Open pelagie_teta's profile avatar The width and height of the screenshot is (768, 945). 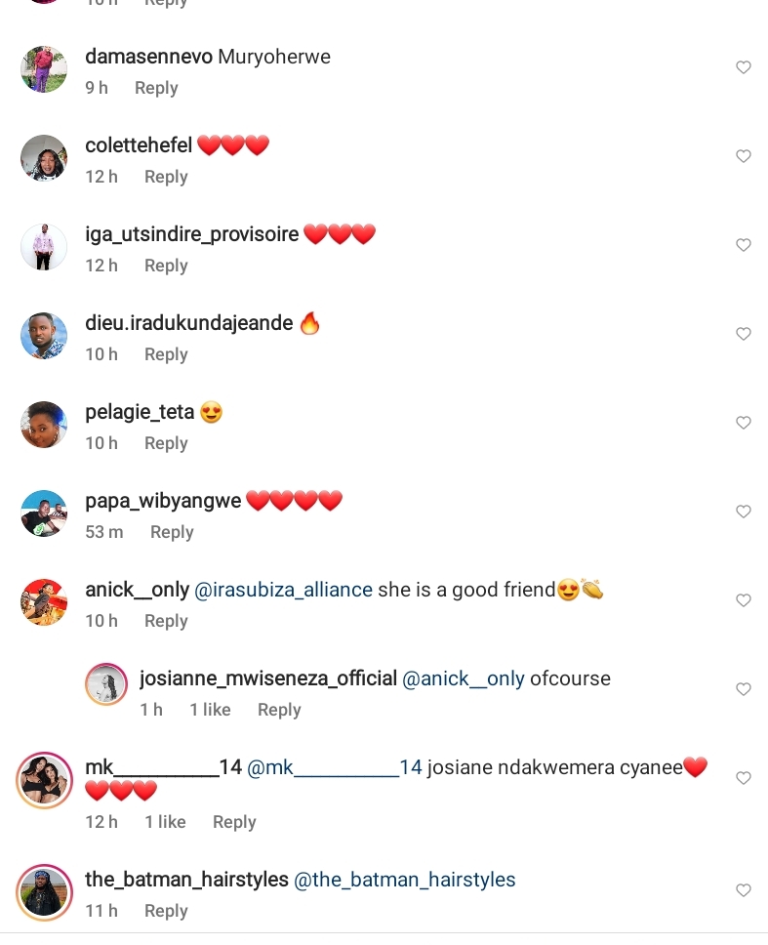coord(44,425)
